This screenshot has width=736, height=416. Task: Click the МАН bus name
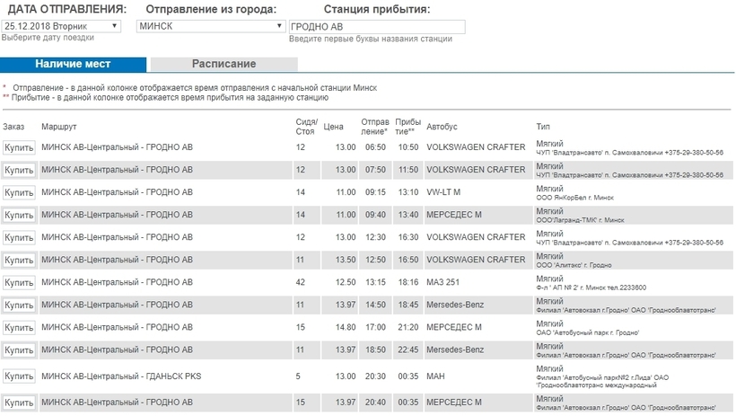click(x=435, y=376)
